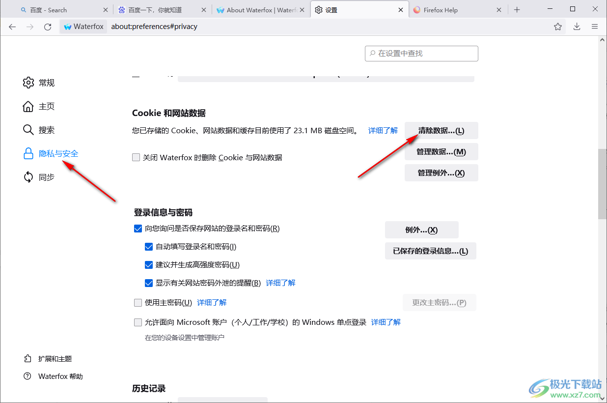Select the 隐私与安全 lock icon
607x403 pixels.
(28, 153)
